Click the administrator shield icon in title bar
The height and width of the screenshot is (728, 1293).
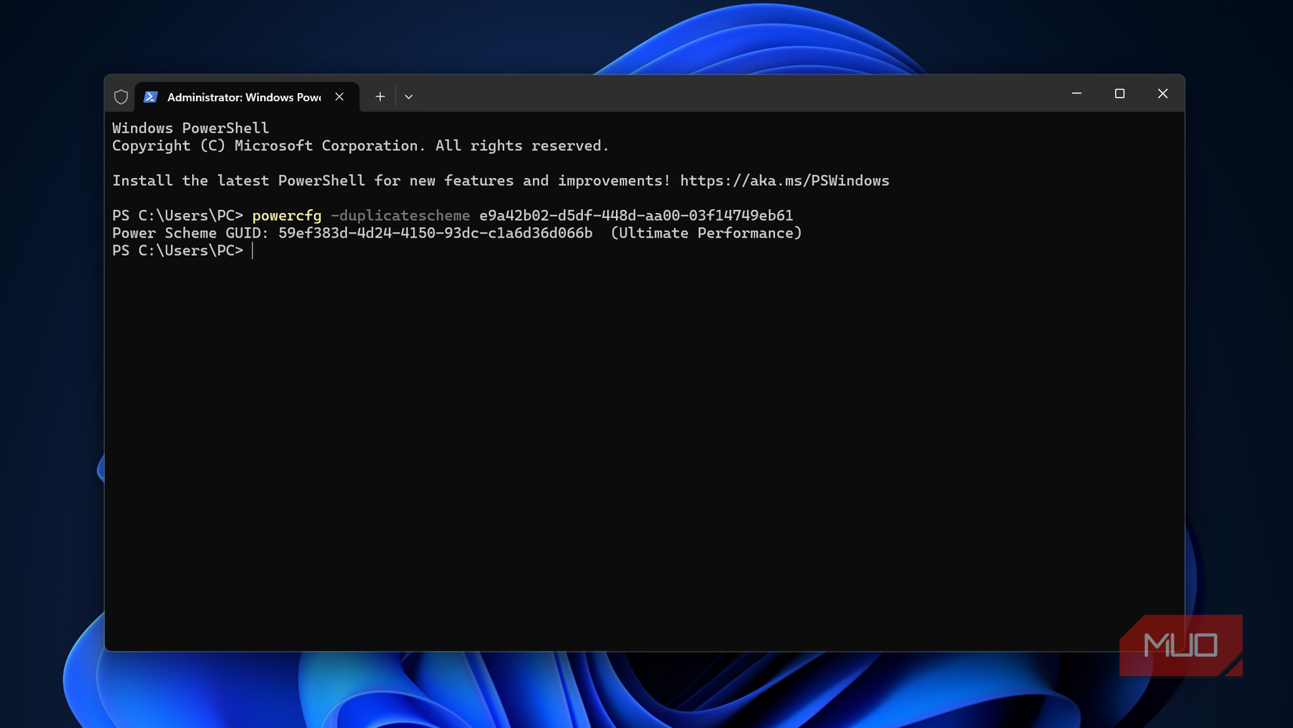pyautogui.click(x=121, y=97)
